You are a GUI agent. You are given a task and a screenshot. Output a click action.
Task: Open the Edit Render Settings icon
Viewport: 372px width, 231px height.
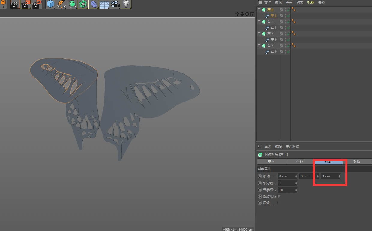37,4
